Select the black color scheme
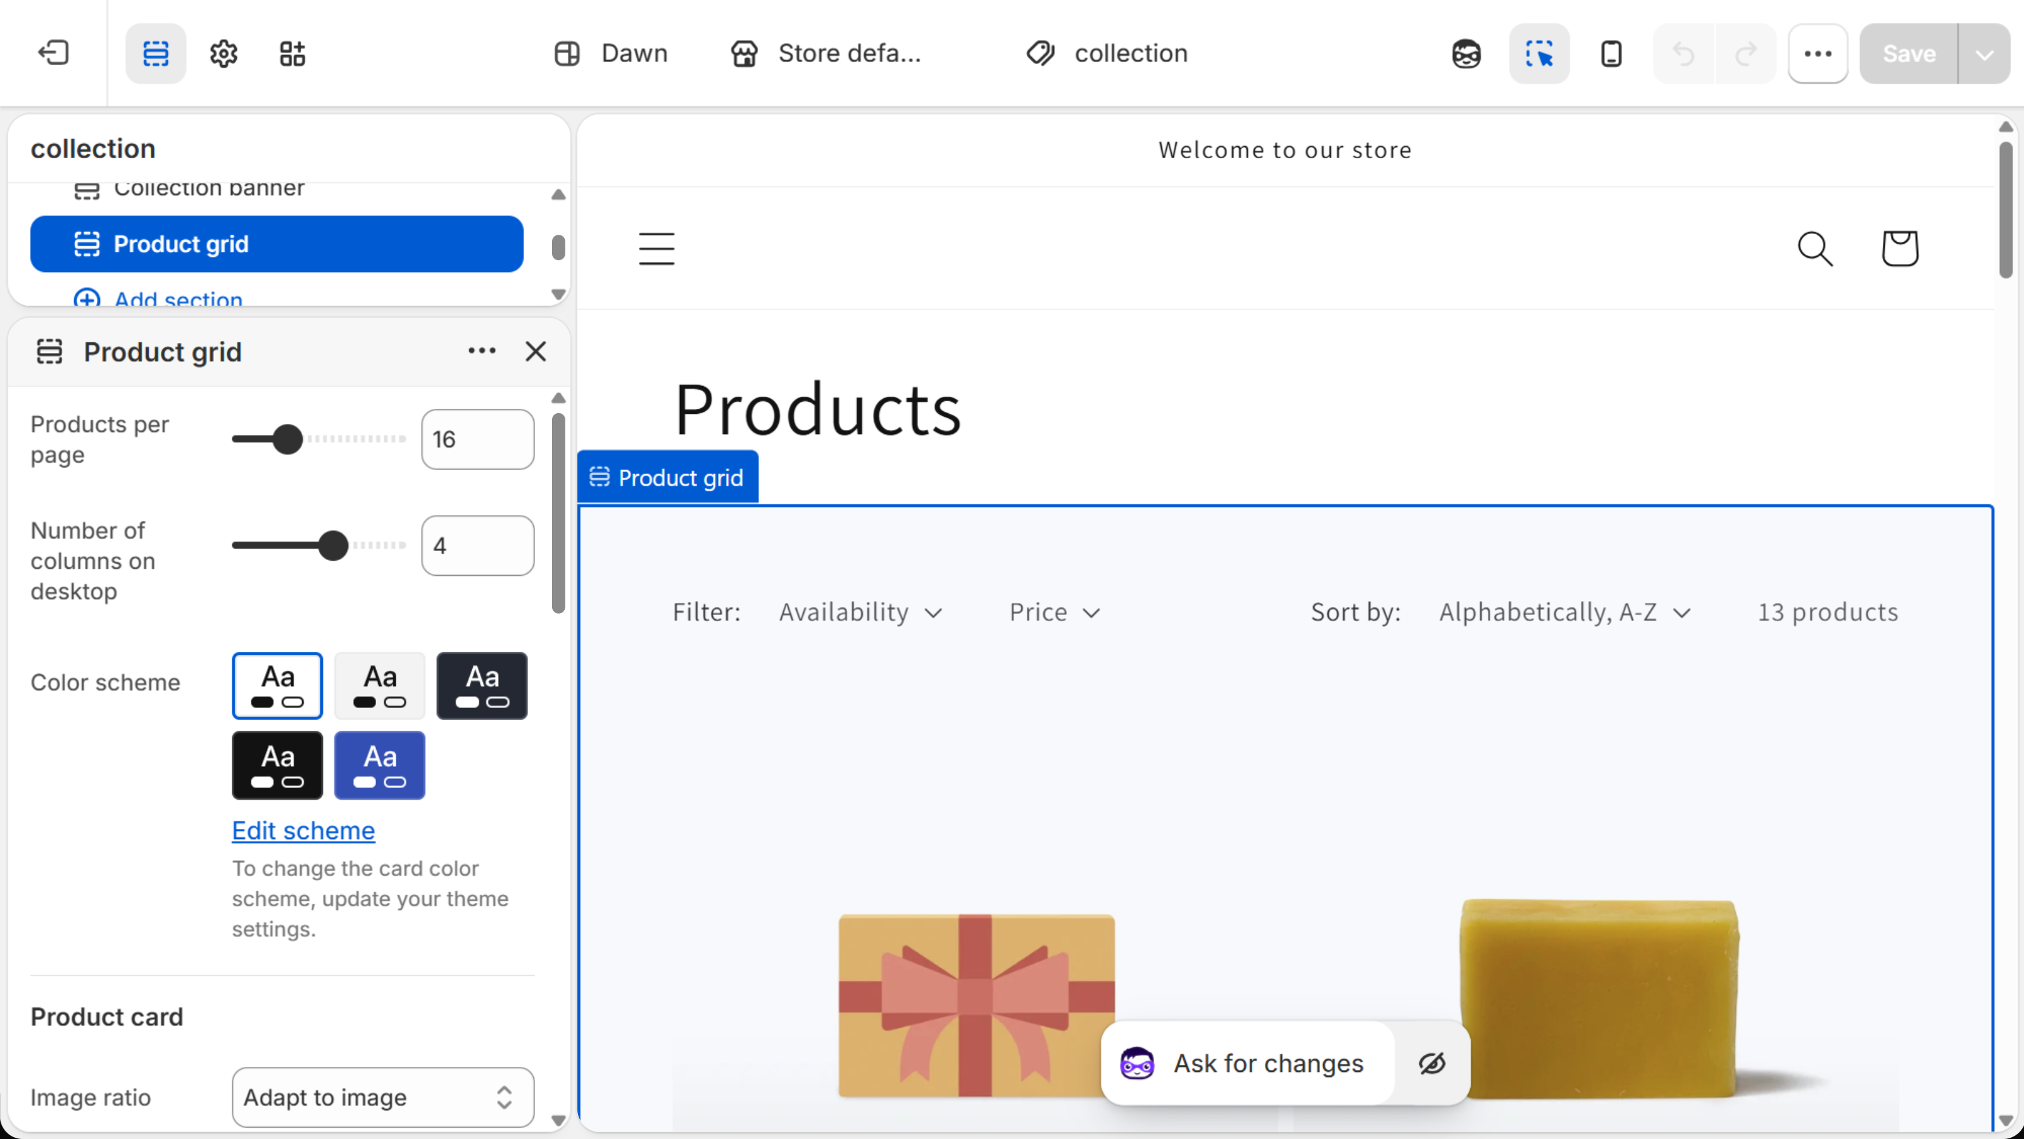The height and width of the screenshot is (1139, 2024). 277,765
